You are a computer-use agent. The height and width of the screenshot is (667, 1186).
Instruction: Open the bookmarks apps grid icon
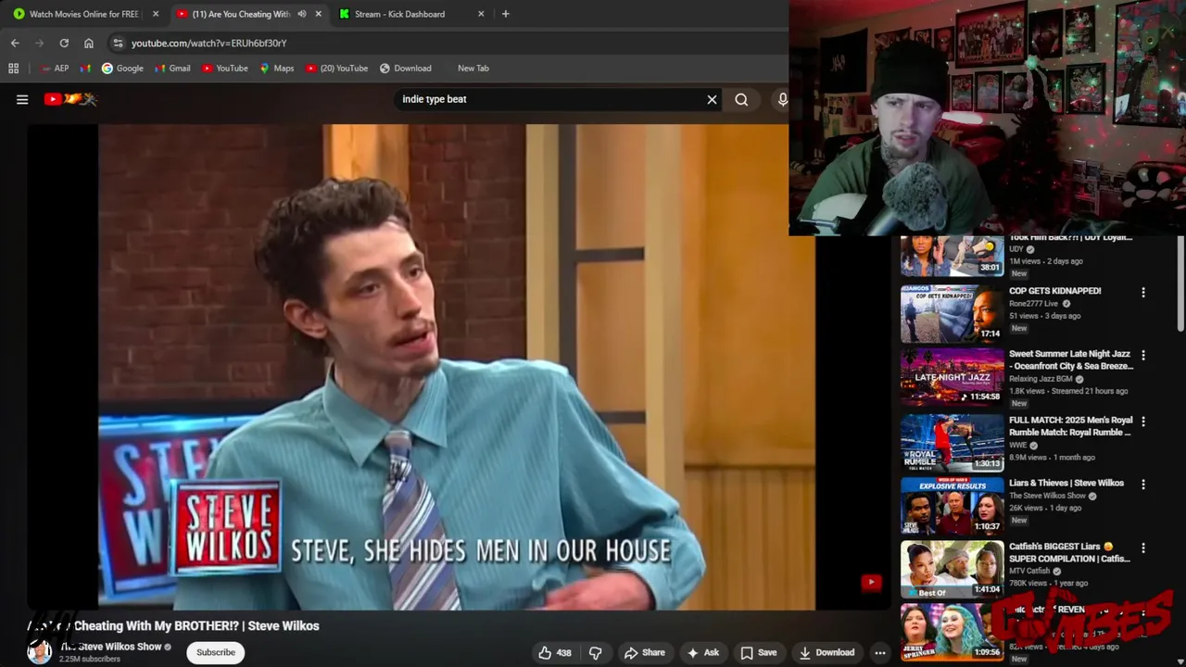click(x=13, y=68)
